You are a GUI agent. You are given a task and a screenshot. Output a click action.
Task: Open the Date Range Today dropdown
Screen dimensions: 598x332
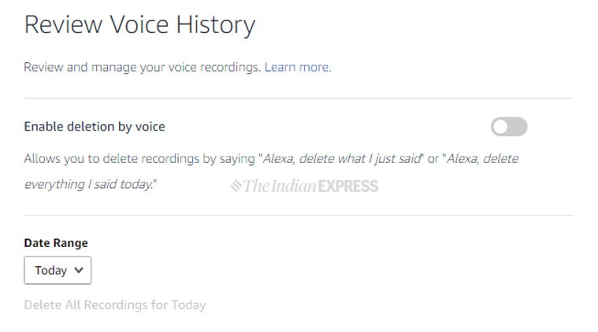click(x=58, y=271)
